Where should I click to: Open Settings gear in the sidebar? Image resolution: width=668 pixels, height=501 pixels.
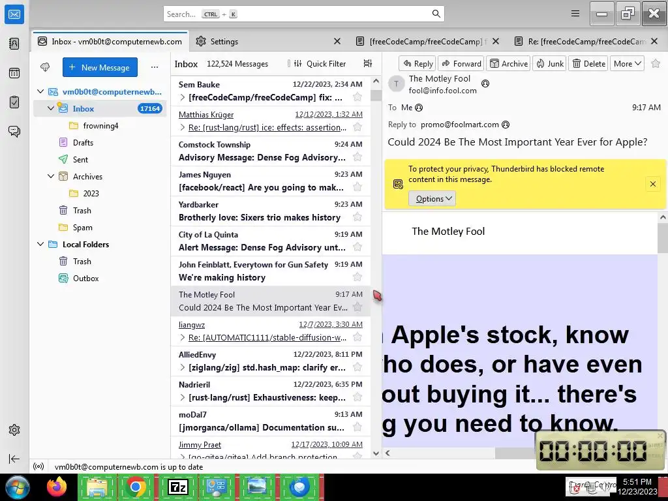(x=14, y=430)
